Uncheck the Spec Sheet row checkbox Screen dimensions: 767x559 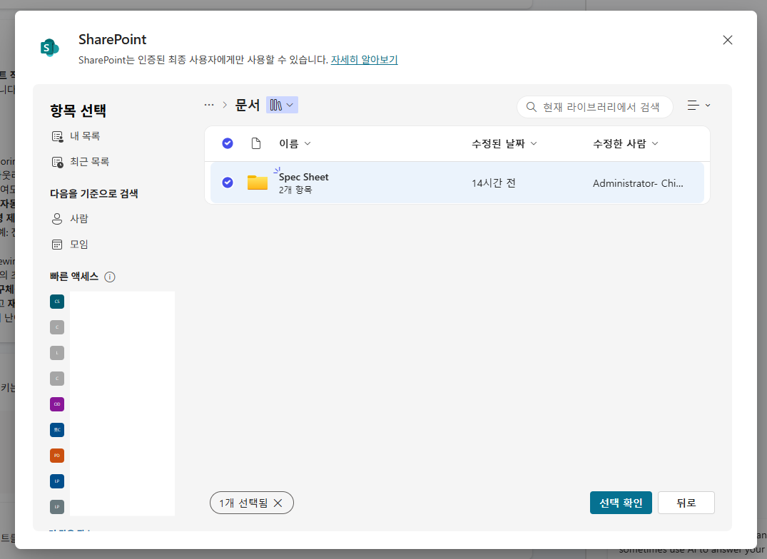coord(228,183)
